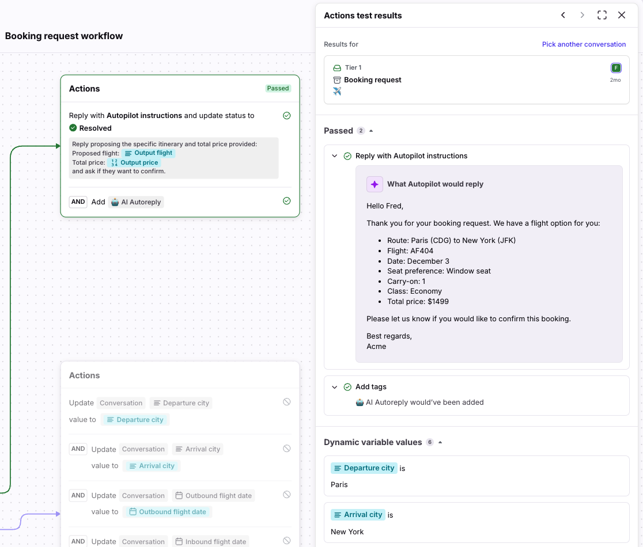Select the Output flight variable chip

(148, 153)
